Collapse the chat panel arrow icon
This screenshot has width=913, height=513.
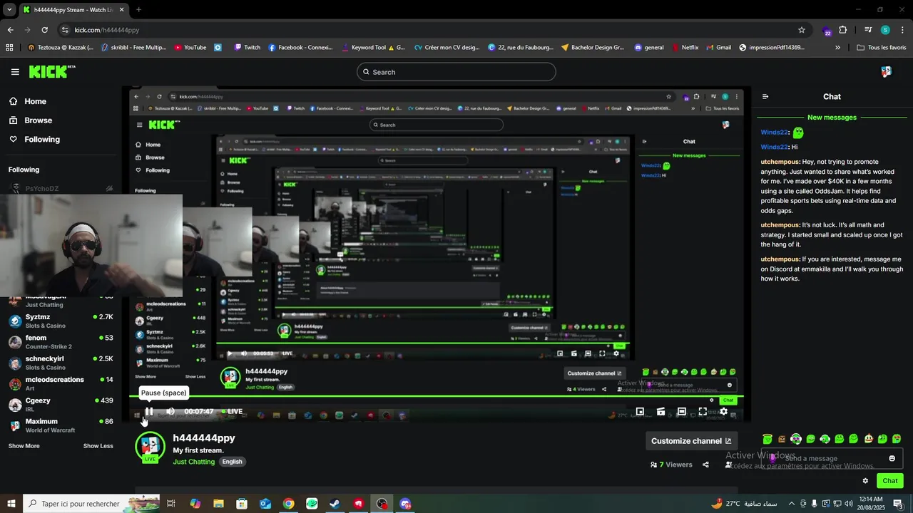pos(765,96)
